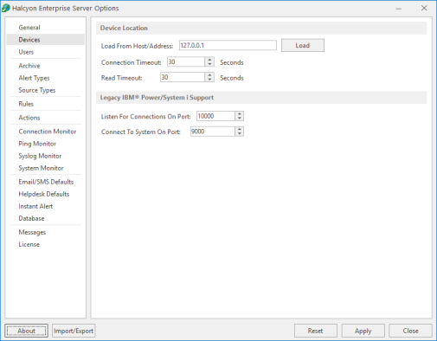The image size is (437, 341).
Task: Click the Load button
Action: [x=303, y=45]
